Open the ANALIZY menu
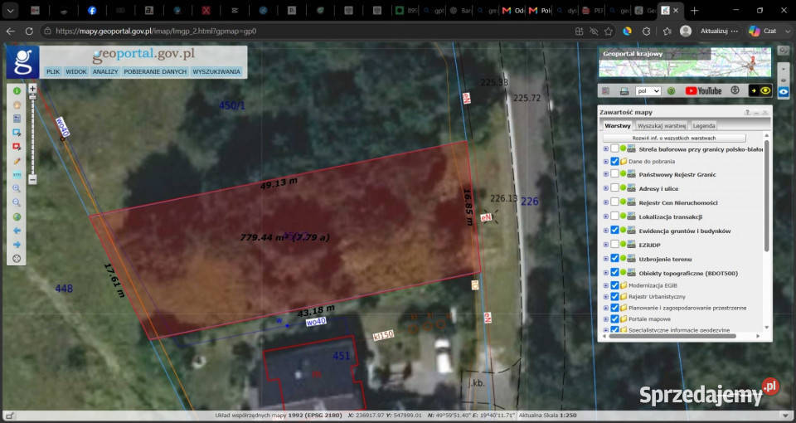796x423 pixels. [105, 71]
